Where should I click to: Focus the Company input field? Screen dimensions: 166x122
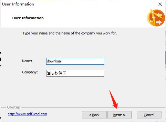tap(75, 73)
